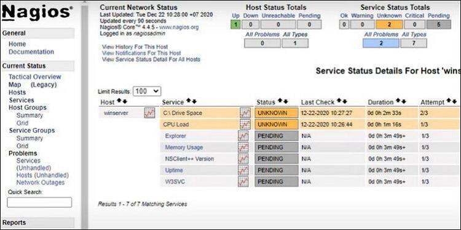The image size is (461, 230).
Task: Open Documentation in sidebar
Action: coord(31,52)
